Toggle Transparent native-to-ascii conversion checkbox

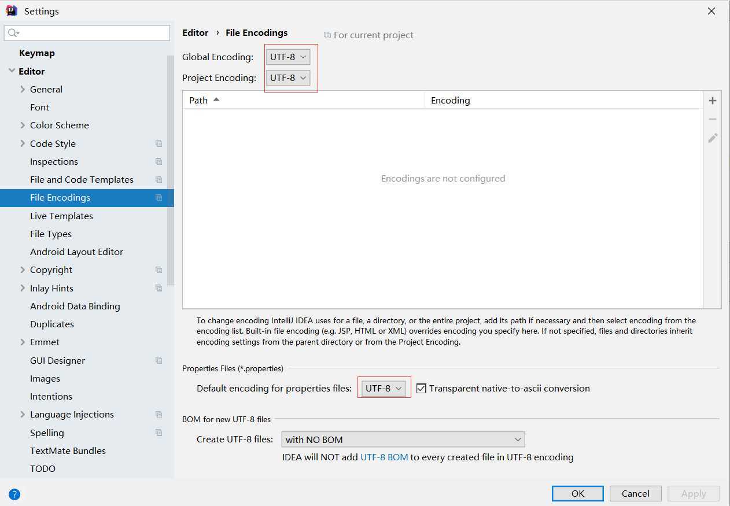click(421, 389)
